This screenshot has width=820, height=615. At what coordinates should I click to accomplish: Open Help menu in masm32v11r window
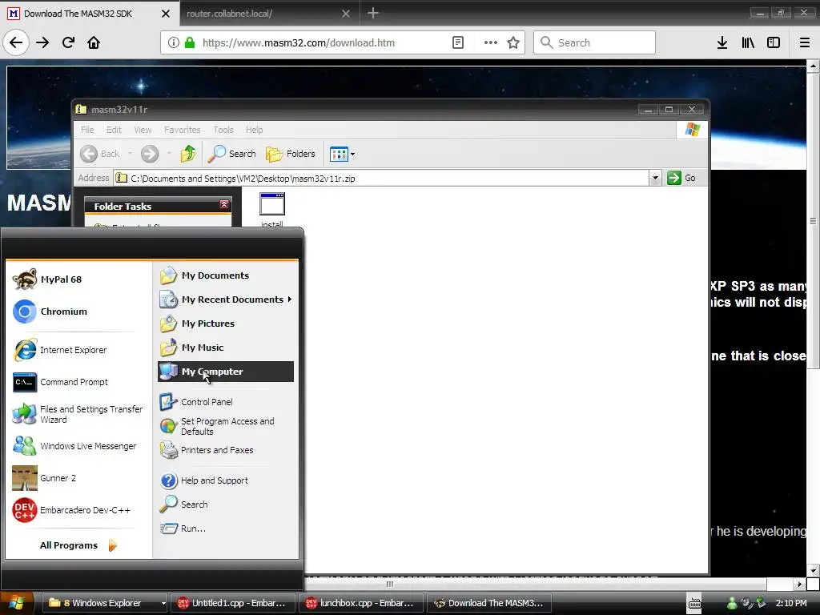point(255,130)
